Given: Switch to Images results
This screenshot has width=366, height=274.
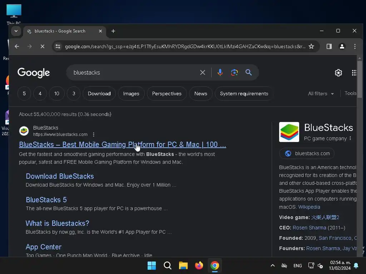Looking at the screenshot, I should pos(131,93).
